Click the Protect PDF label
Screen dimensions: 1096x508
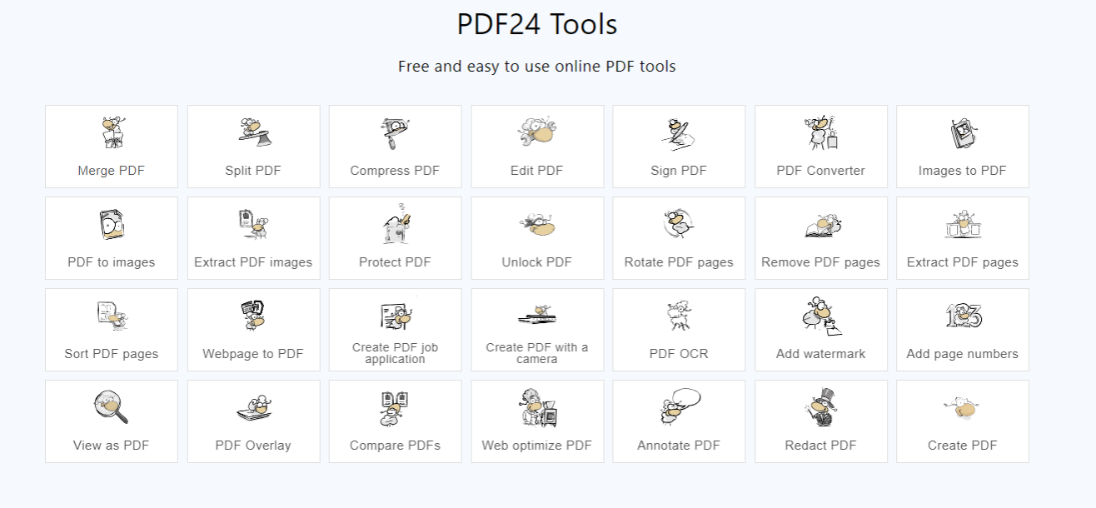click(x=395, y=262)
